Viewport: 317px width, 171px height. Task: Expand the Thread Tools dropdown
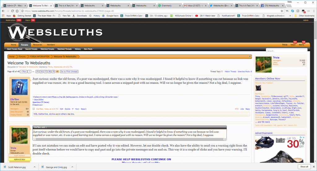point(216,71)
